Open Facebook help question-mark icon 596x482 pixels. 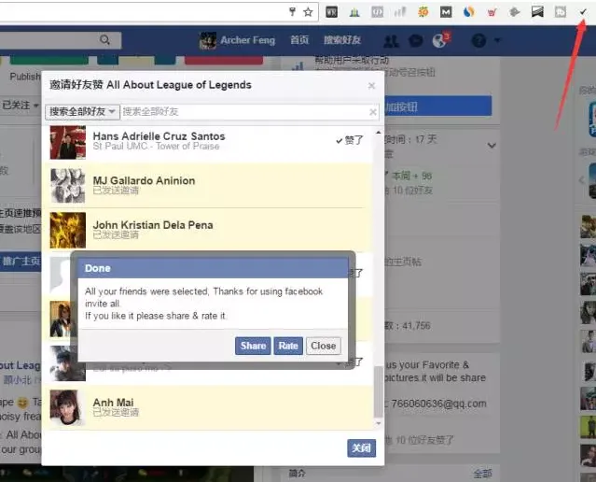point(478,40)
